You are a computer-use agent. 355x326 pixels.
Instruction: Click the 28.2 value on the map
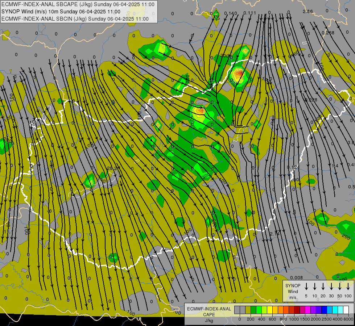[112, 168]
